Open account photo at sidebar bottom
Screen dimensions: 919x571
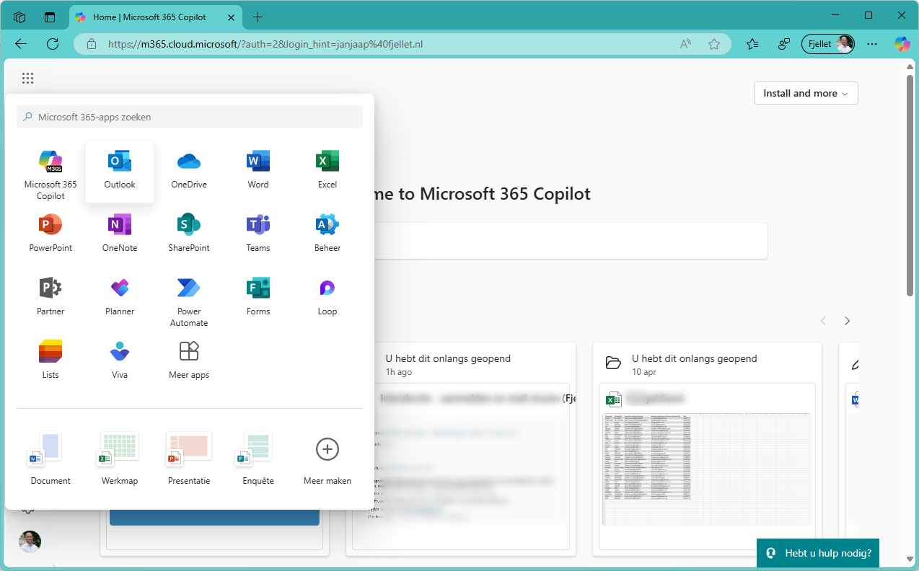pos(30,541)
